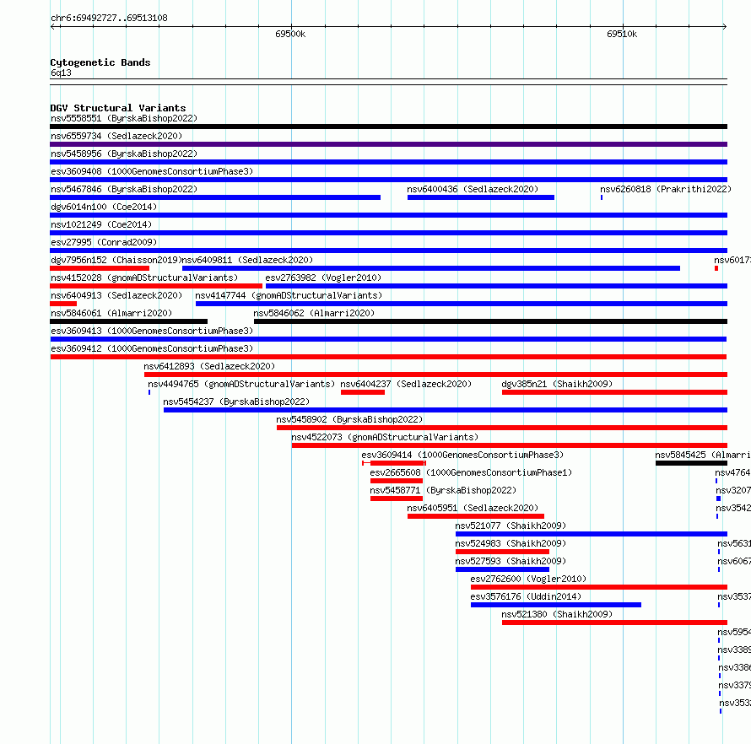Click the red nsv4522073 variant bar
The height and width of the screenshot is (744, 751).
pyautogui.click(x=510, y=445)
